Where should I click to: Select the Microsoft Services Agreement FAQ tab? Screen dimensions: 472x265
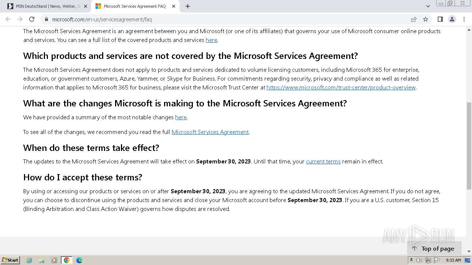pyautogui.click(x=135, y=6)
